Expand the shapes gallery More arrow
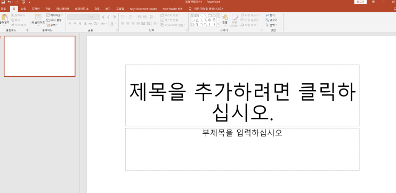This screenshot has width=396, height=193. 218,25
